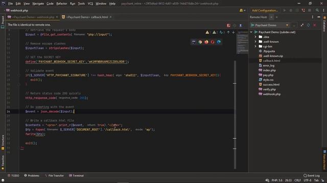Image resolution: width=327 pixels, height=183 pixels.
Task: Open the Project tool window stripe
Action: (3, 22)
